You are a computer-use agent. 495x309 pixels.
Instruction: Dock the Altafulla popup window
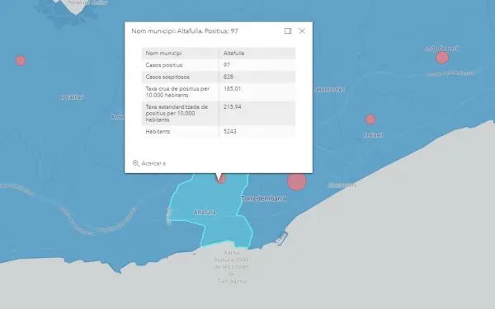pyautogui.click(x=288, y=31)
